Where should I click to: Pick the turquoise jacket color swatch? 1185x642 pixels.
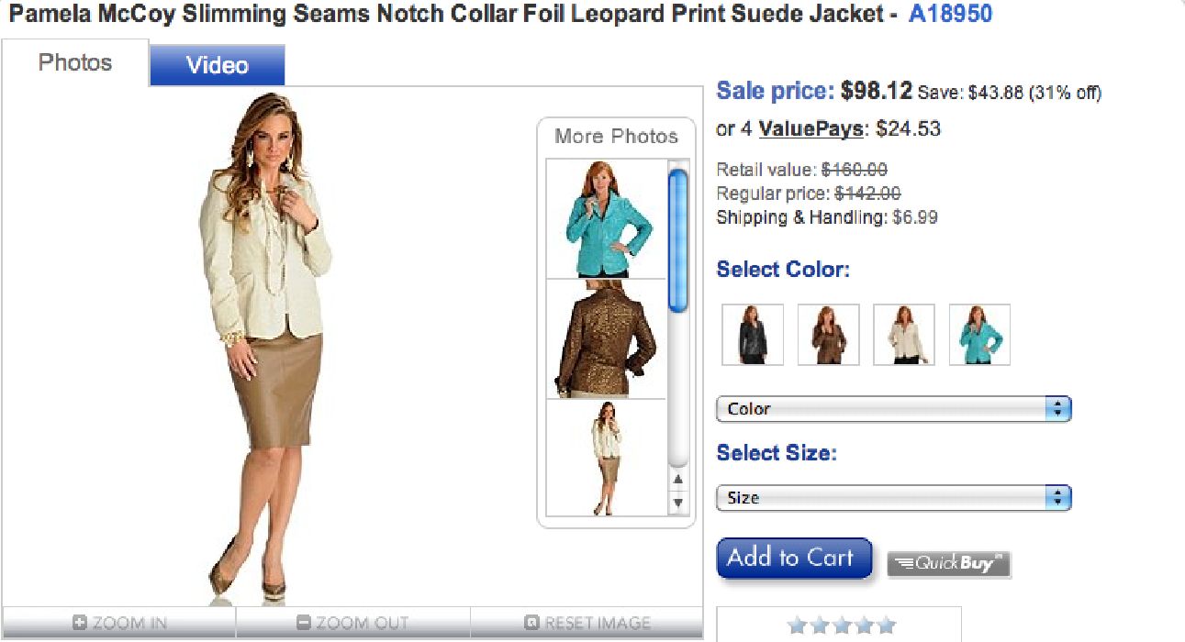(978, 335)
